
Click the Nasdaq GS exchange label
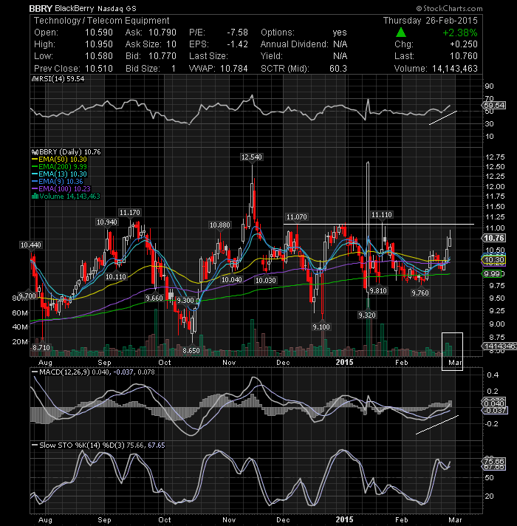pos(117,9)
